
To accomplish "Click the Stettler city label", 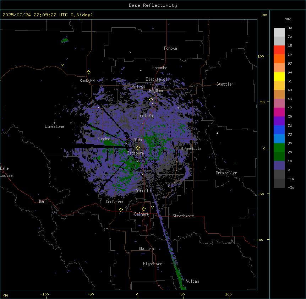I will [x=225, y=84].
